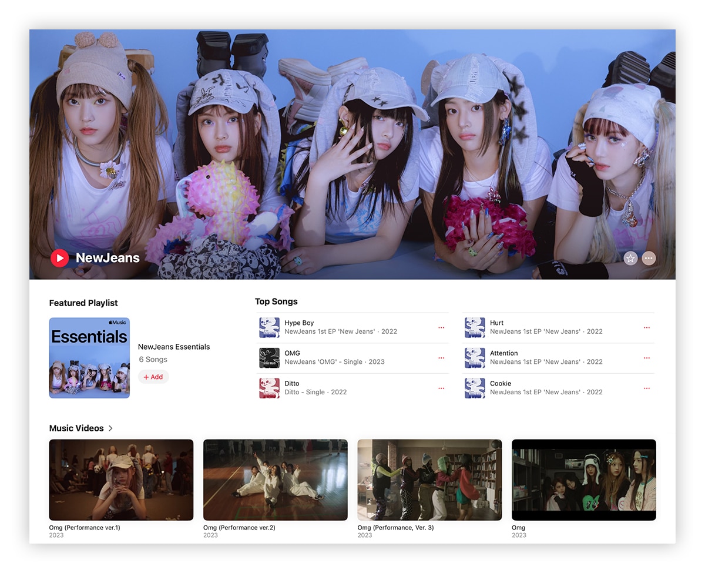Play the Omg (Performance ver.2) video
This screenshot has width=705, height=573.
tap(275, 480)
